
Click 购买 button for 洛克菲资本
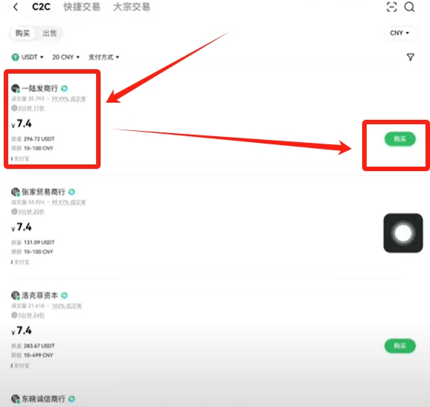click(x=400, y=346)
